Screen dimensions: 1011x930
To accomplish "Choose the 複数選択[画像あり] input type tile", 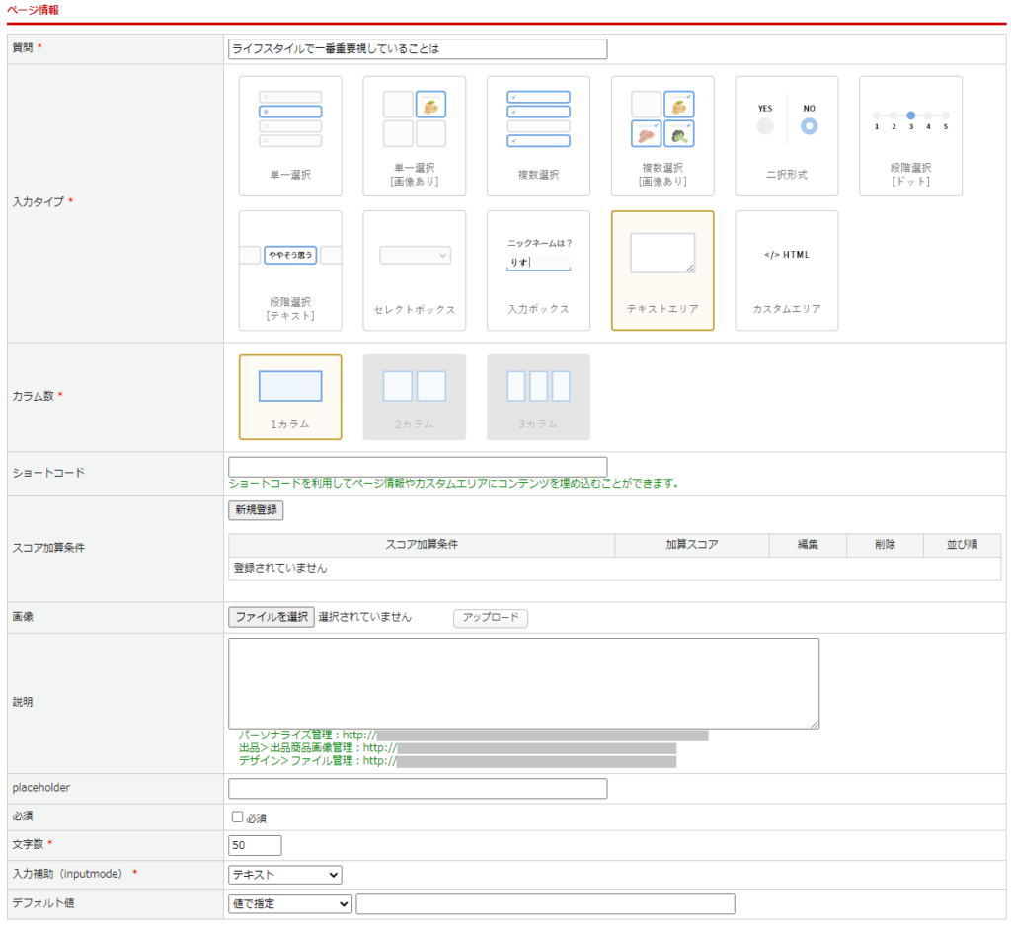I will (662, 136).
